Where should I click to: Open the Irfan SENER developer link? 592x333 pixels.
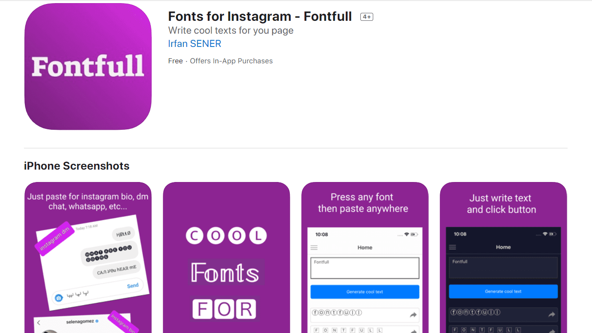pyautogui.click(x=194, y=44)
